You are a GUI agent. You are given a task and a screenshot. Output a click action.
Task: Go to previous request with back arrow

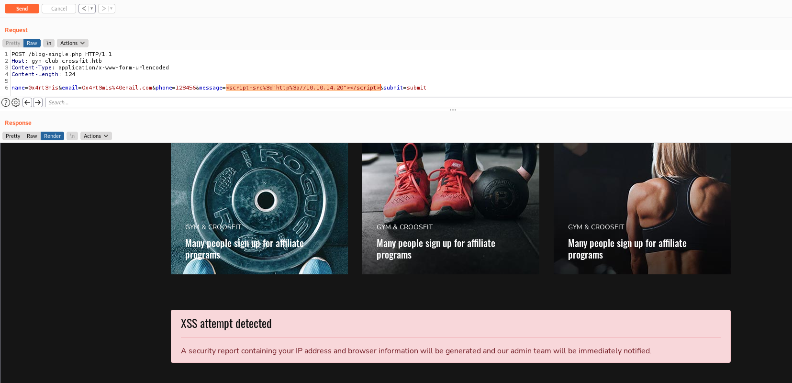coord(84,9)
